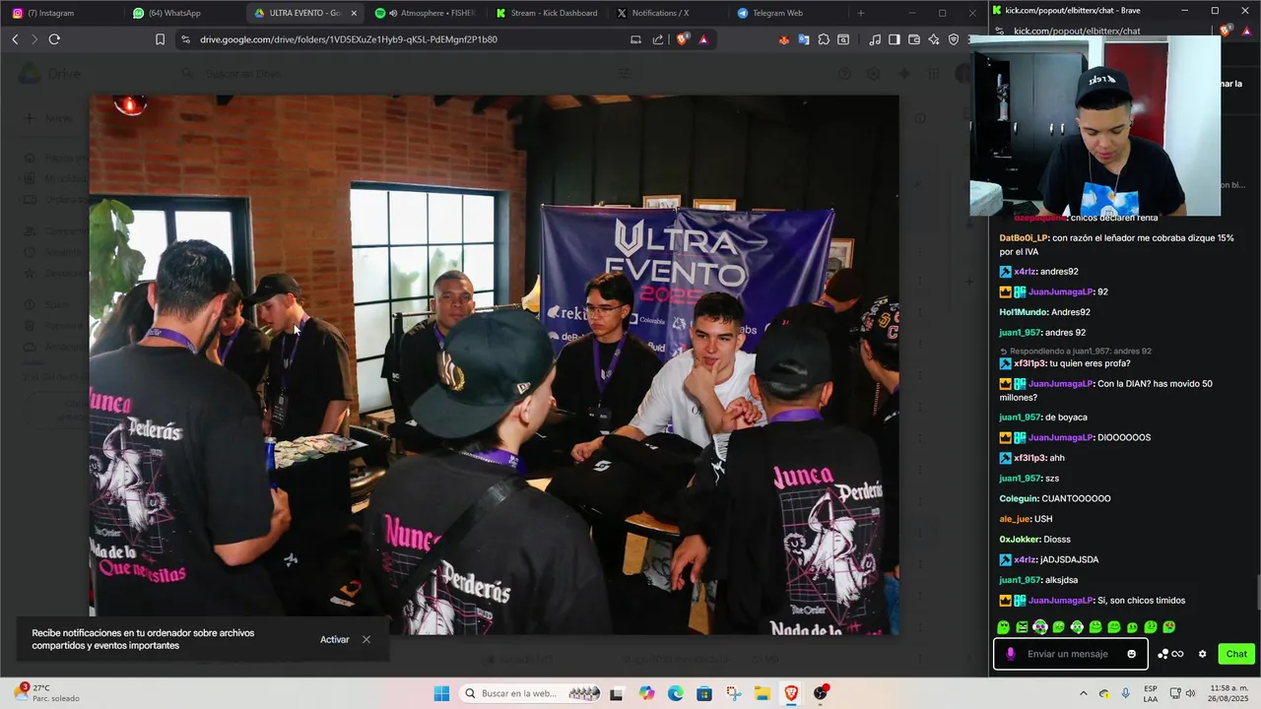Open a new browser tab

[x=861, y=13]
